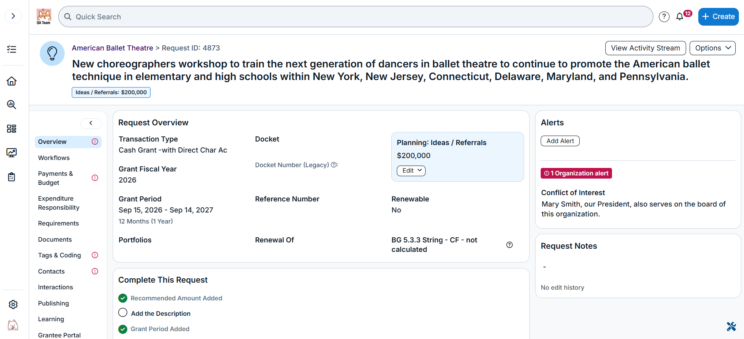Click the lightbulb request icon
The width and height of the screenshot is (744, 339).
pos(52,53)
